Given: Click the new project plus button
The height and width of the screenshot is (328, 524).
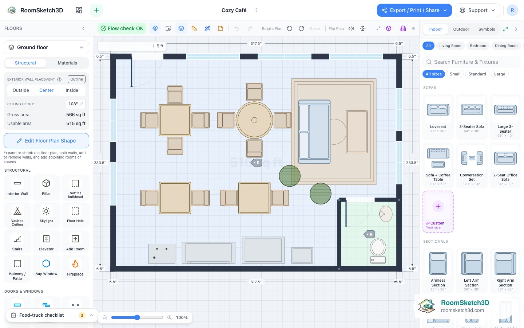Looking at the screenshot, I should (96, 10).
